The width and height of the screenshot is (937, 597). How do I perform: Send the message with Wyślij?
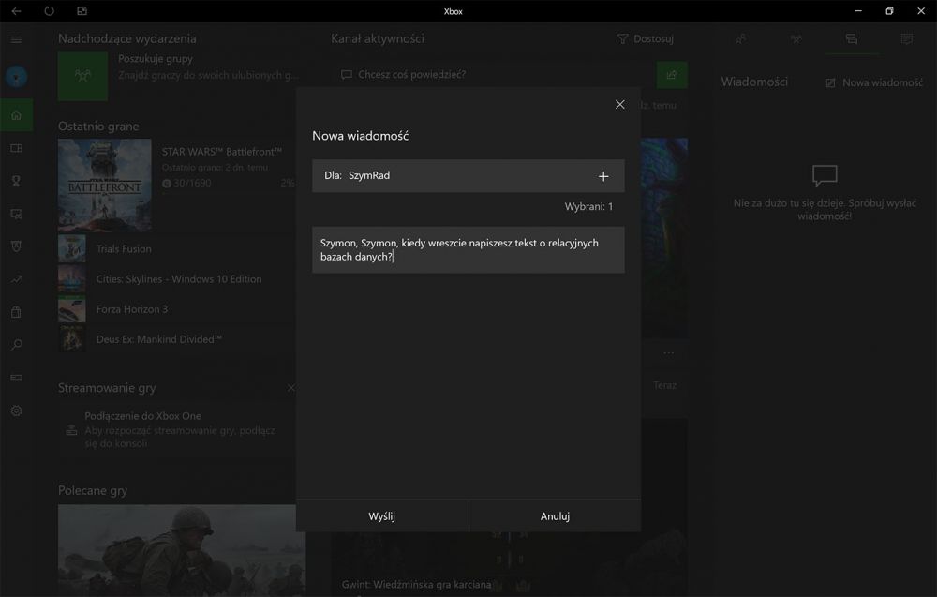tap(382, 515)
